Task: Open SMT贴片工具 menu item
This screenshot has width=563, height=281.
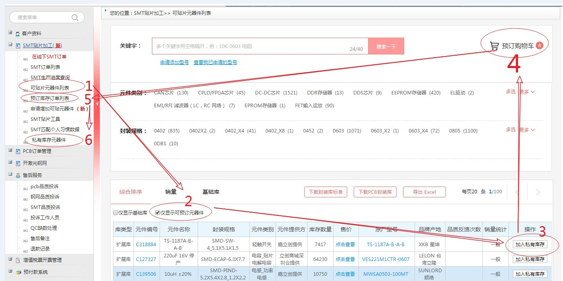Action: point(45,119)
